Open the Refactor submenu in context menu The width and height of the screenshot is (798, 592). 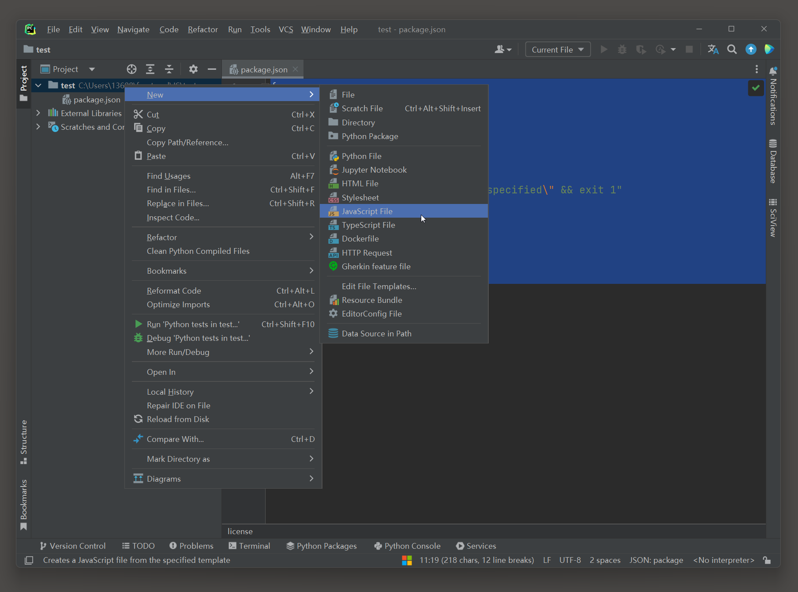tap(223, 237)
